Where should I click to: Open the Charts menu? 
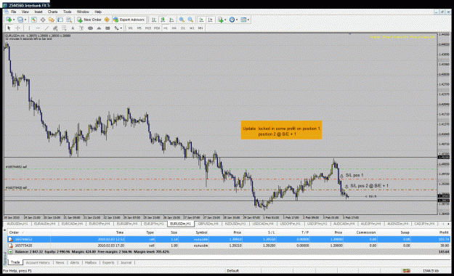point(53,12)
